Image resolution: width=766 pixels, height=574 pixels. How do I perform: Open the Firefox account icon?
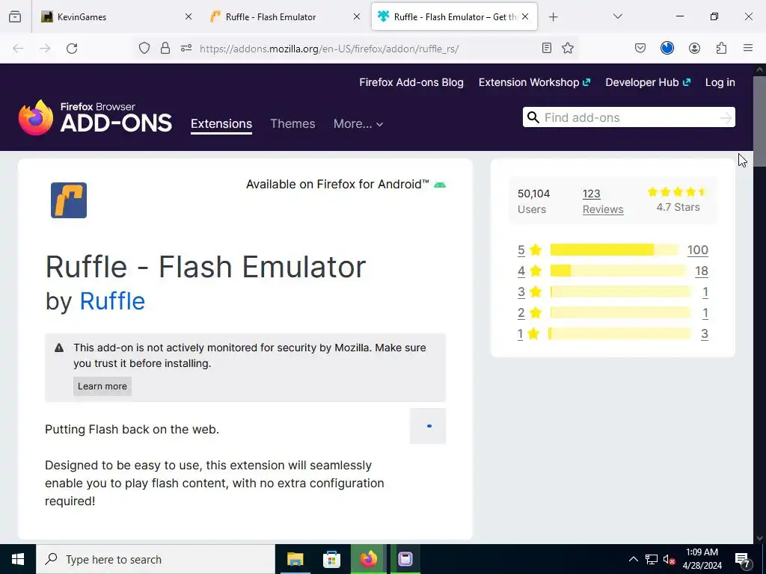(694, 48)
